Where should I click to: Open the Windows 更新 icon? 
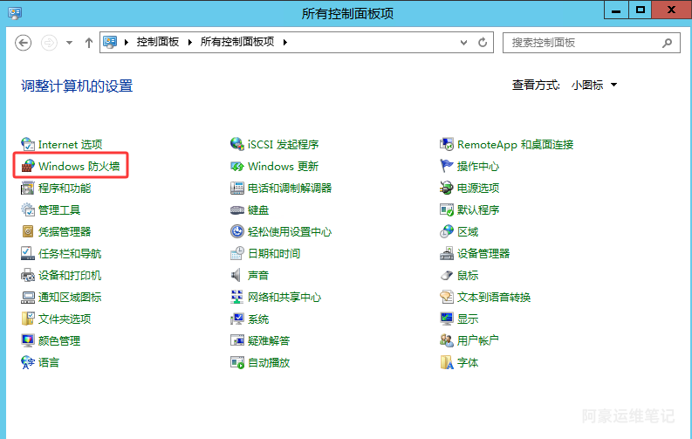237,166
